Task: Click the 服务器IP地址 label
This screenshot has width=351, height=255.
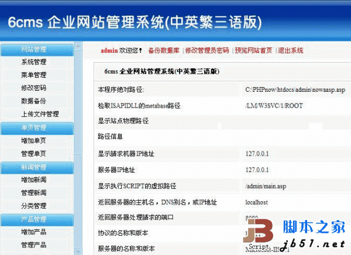Action: (x=116, y=170)
